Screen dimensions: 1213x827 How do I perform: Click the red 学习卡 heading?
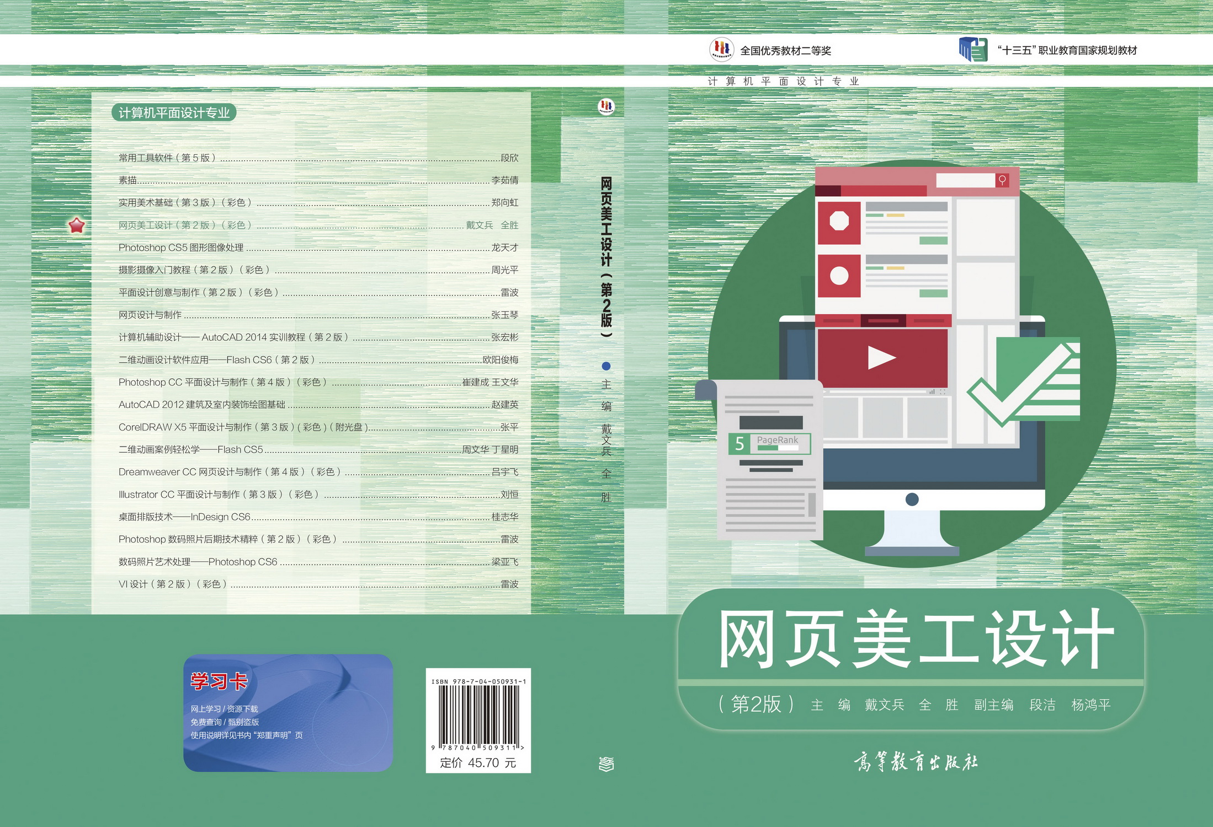[219, 681]
